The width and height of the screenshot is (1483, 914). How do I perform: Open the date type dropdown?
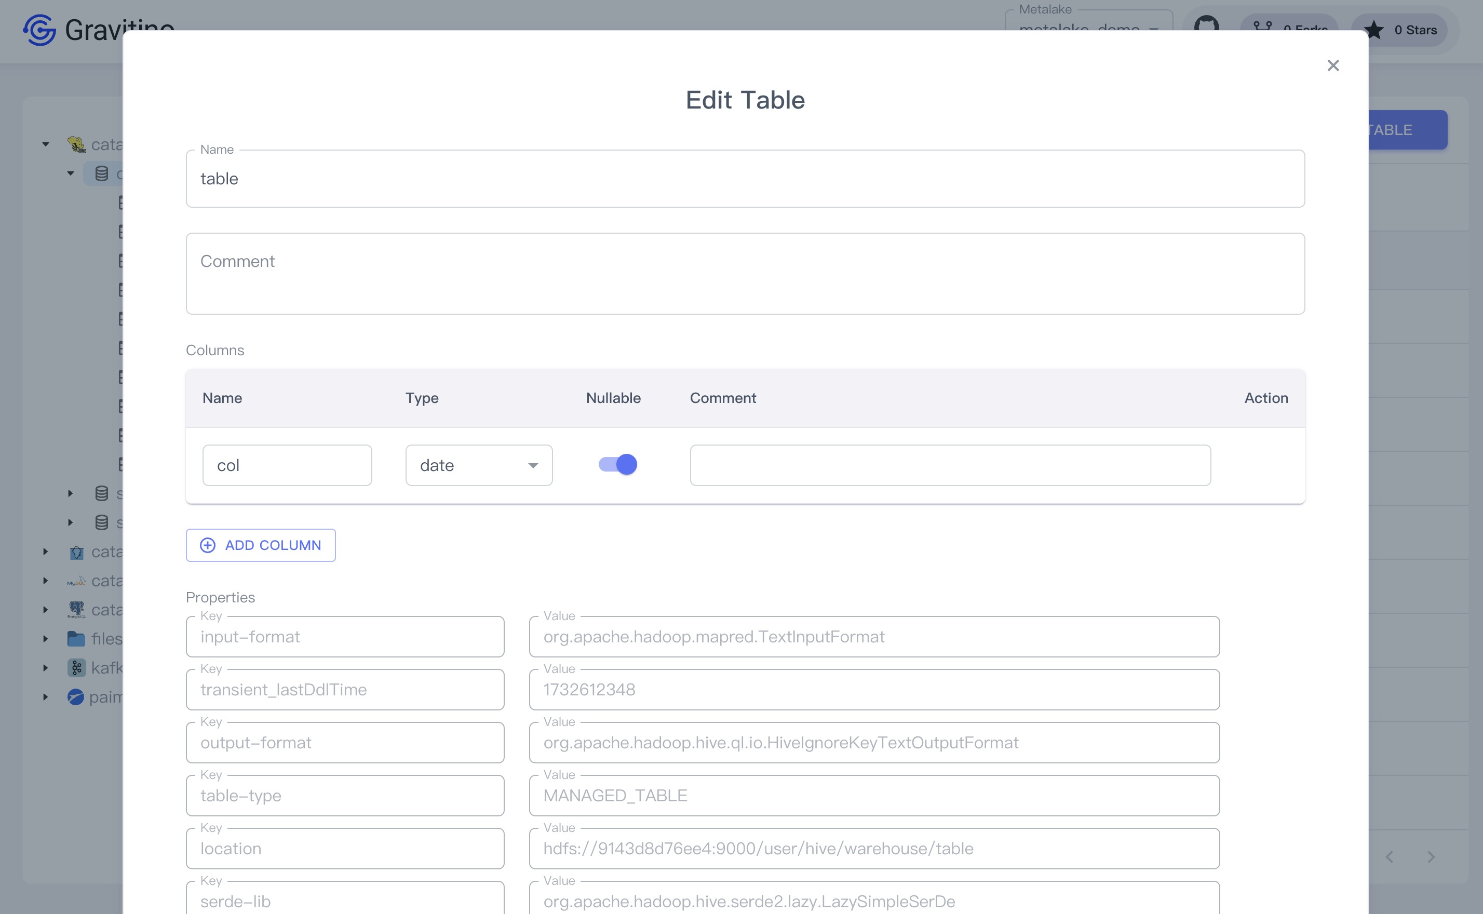coord(479,465)
